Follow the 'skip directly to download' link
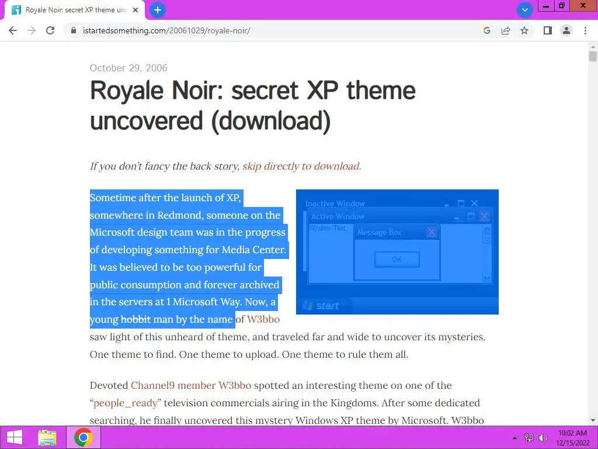 click(302, 166)
